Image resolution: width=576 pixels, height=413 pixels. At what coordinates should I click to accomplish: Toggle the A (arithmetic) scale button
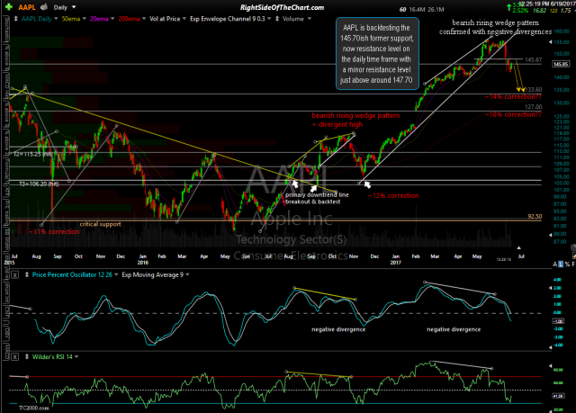click(555, 265)
